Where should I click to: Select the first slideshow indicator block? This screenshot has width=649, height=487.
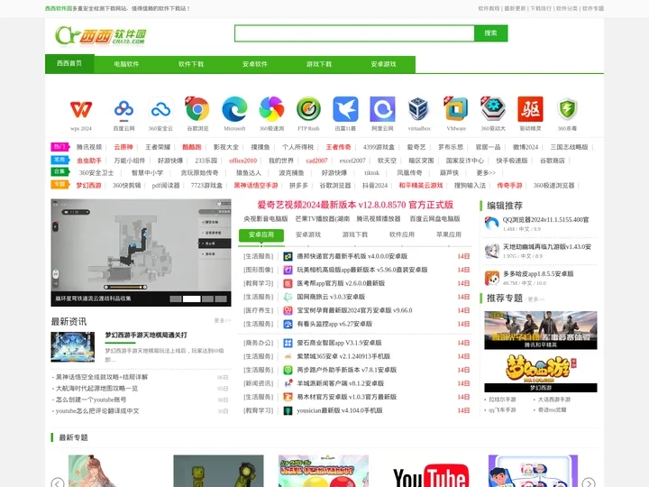[x=176, y=299]
